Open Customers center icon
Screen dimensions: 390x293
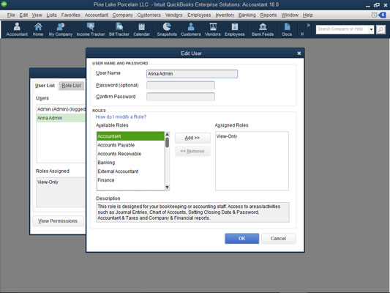coord(191,29)
